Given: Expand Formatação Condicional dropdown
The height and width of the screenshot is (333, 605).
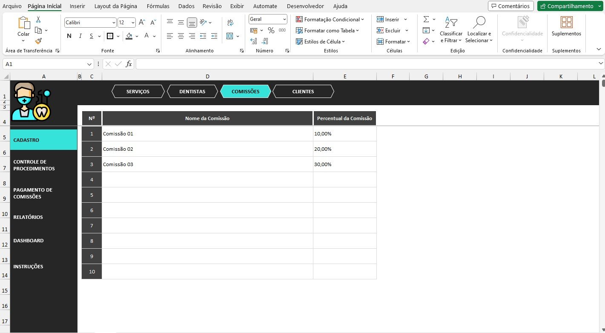Looking at the screenshot, I should click(330, 20).
